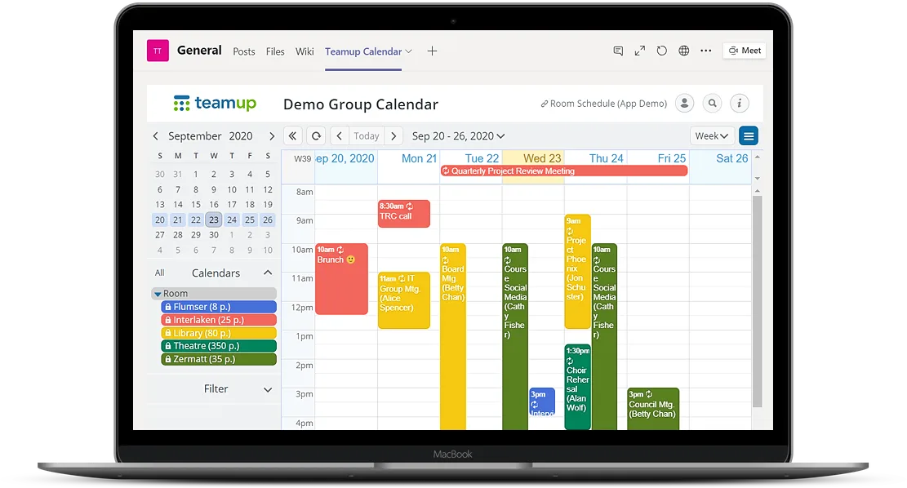The height and width of the screenshot is (488, 907).
Task: Toggle the Flumser (8 p.) calendar
Action: coord(219,307)
